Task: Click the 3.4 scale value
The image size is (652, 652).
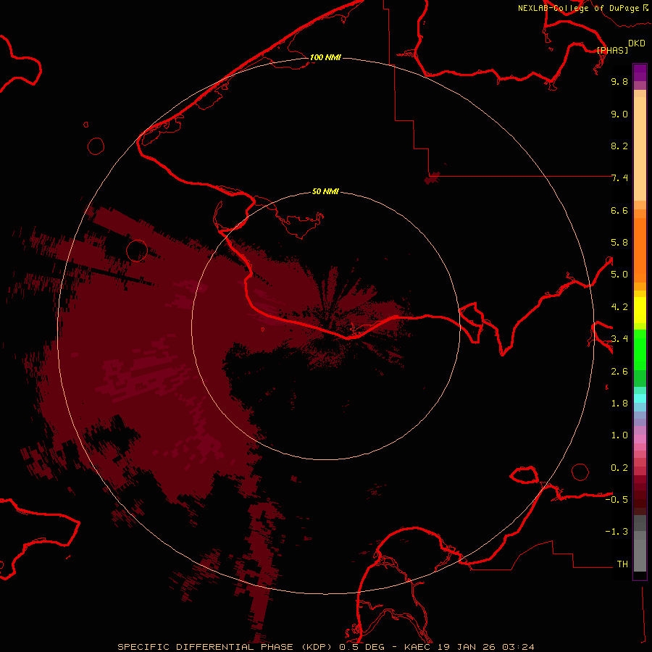Action: tap(619, 339)
